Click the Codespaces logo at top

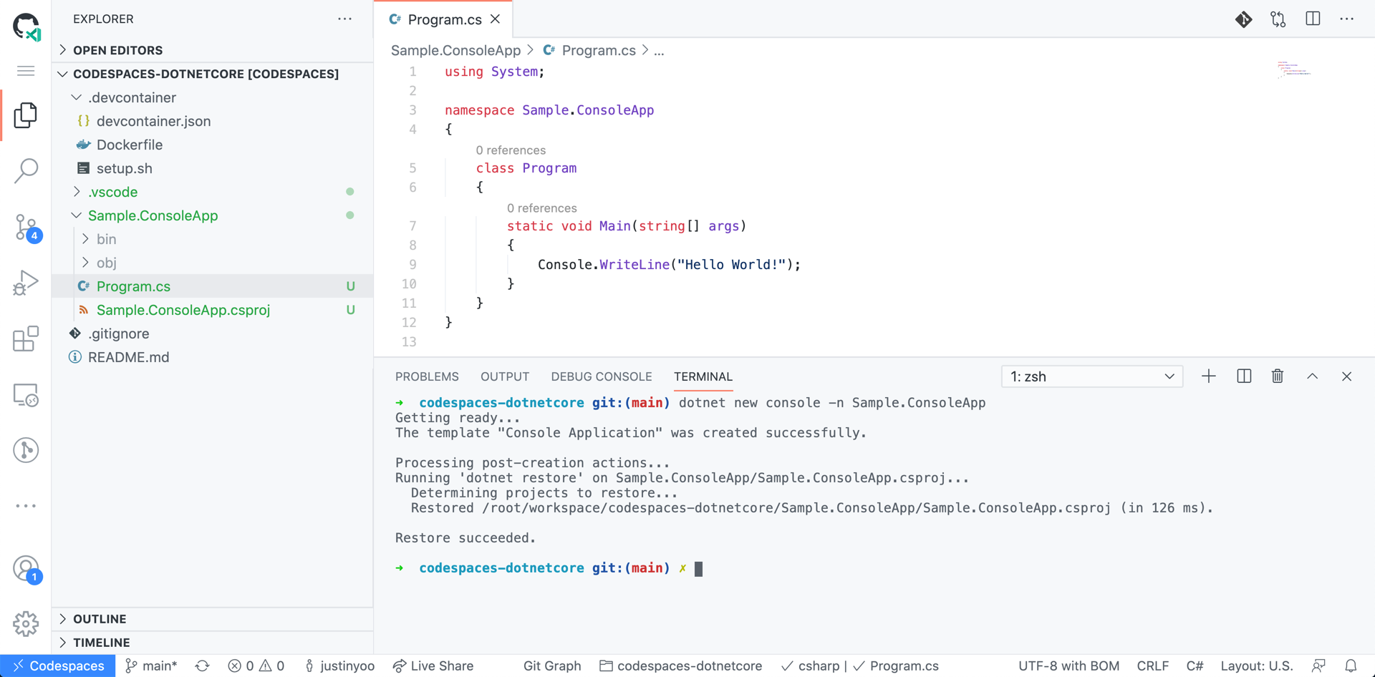coord(26,26)
